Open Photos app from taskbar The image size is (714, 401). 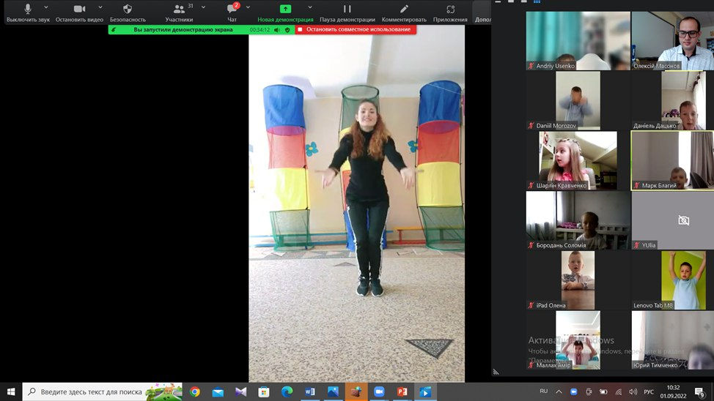point(333,391)
